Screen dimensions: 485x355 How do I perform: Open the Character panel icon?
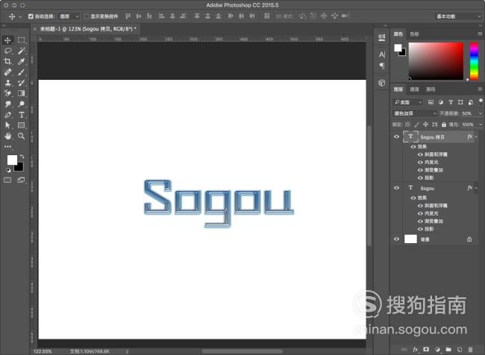pyautogui.click(x=382, y=54)
